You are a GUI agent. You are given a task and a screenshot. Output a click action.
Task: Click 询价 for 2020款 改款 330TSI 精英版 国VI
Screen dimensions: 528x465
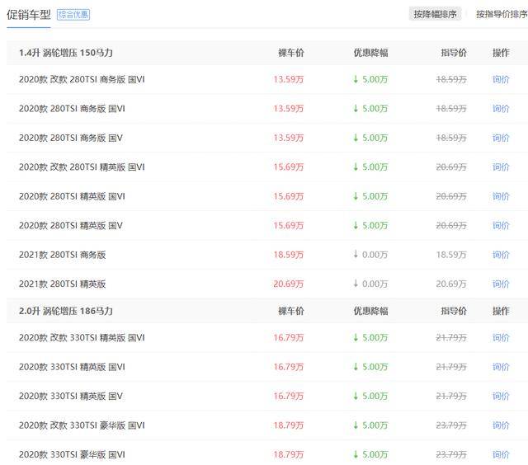point(501,337)
